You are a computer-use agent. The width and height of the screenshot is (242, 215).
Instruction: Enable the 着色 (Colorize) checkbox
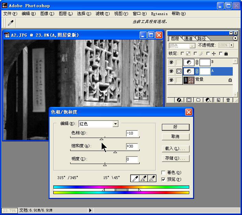163,173
